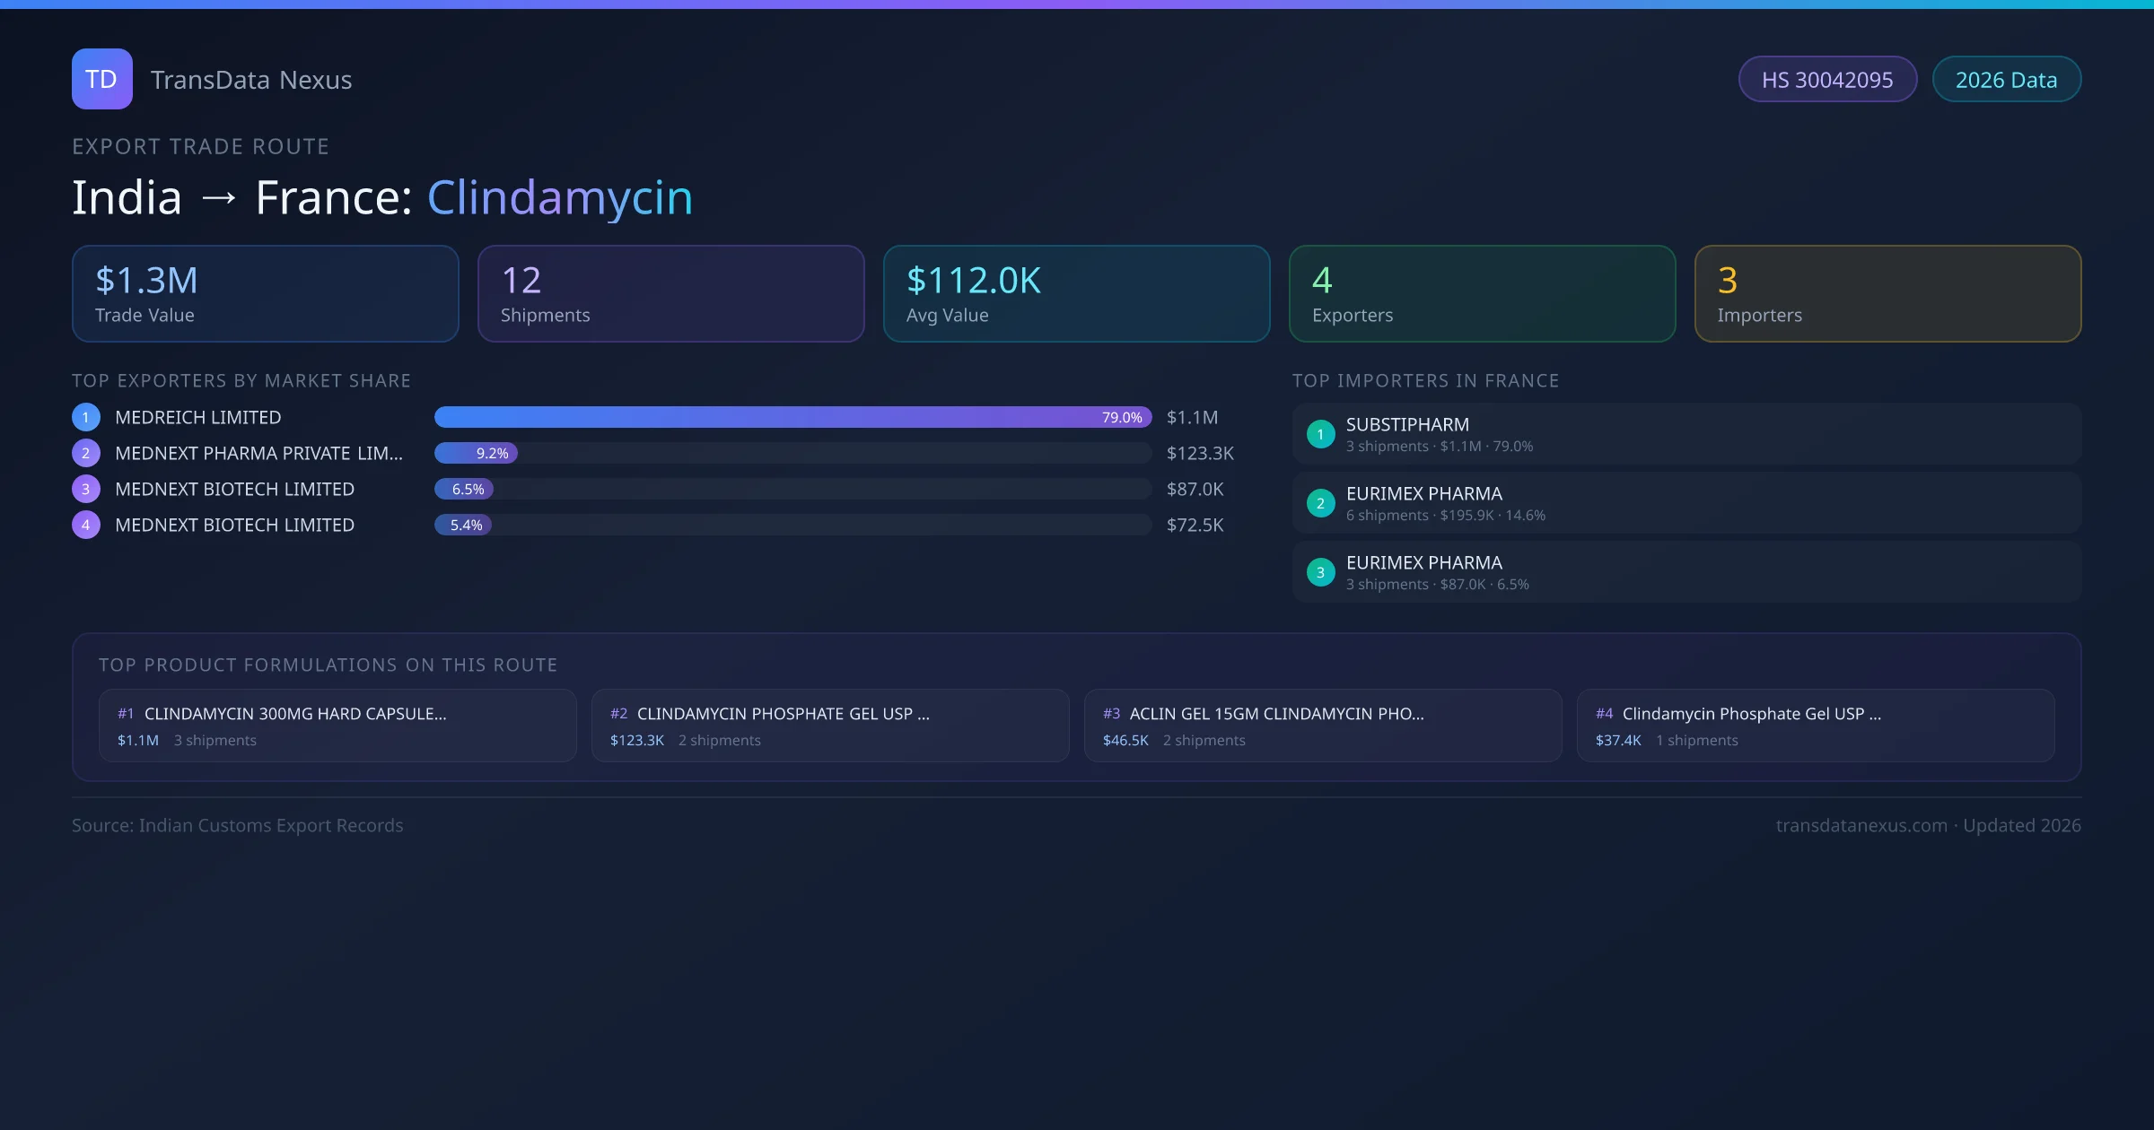Click the HS 30042095 pill
Screen dimensions: 2154x1130
coord(1827,80)
